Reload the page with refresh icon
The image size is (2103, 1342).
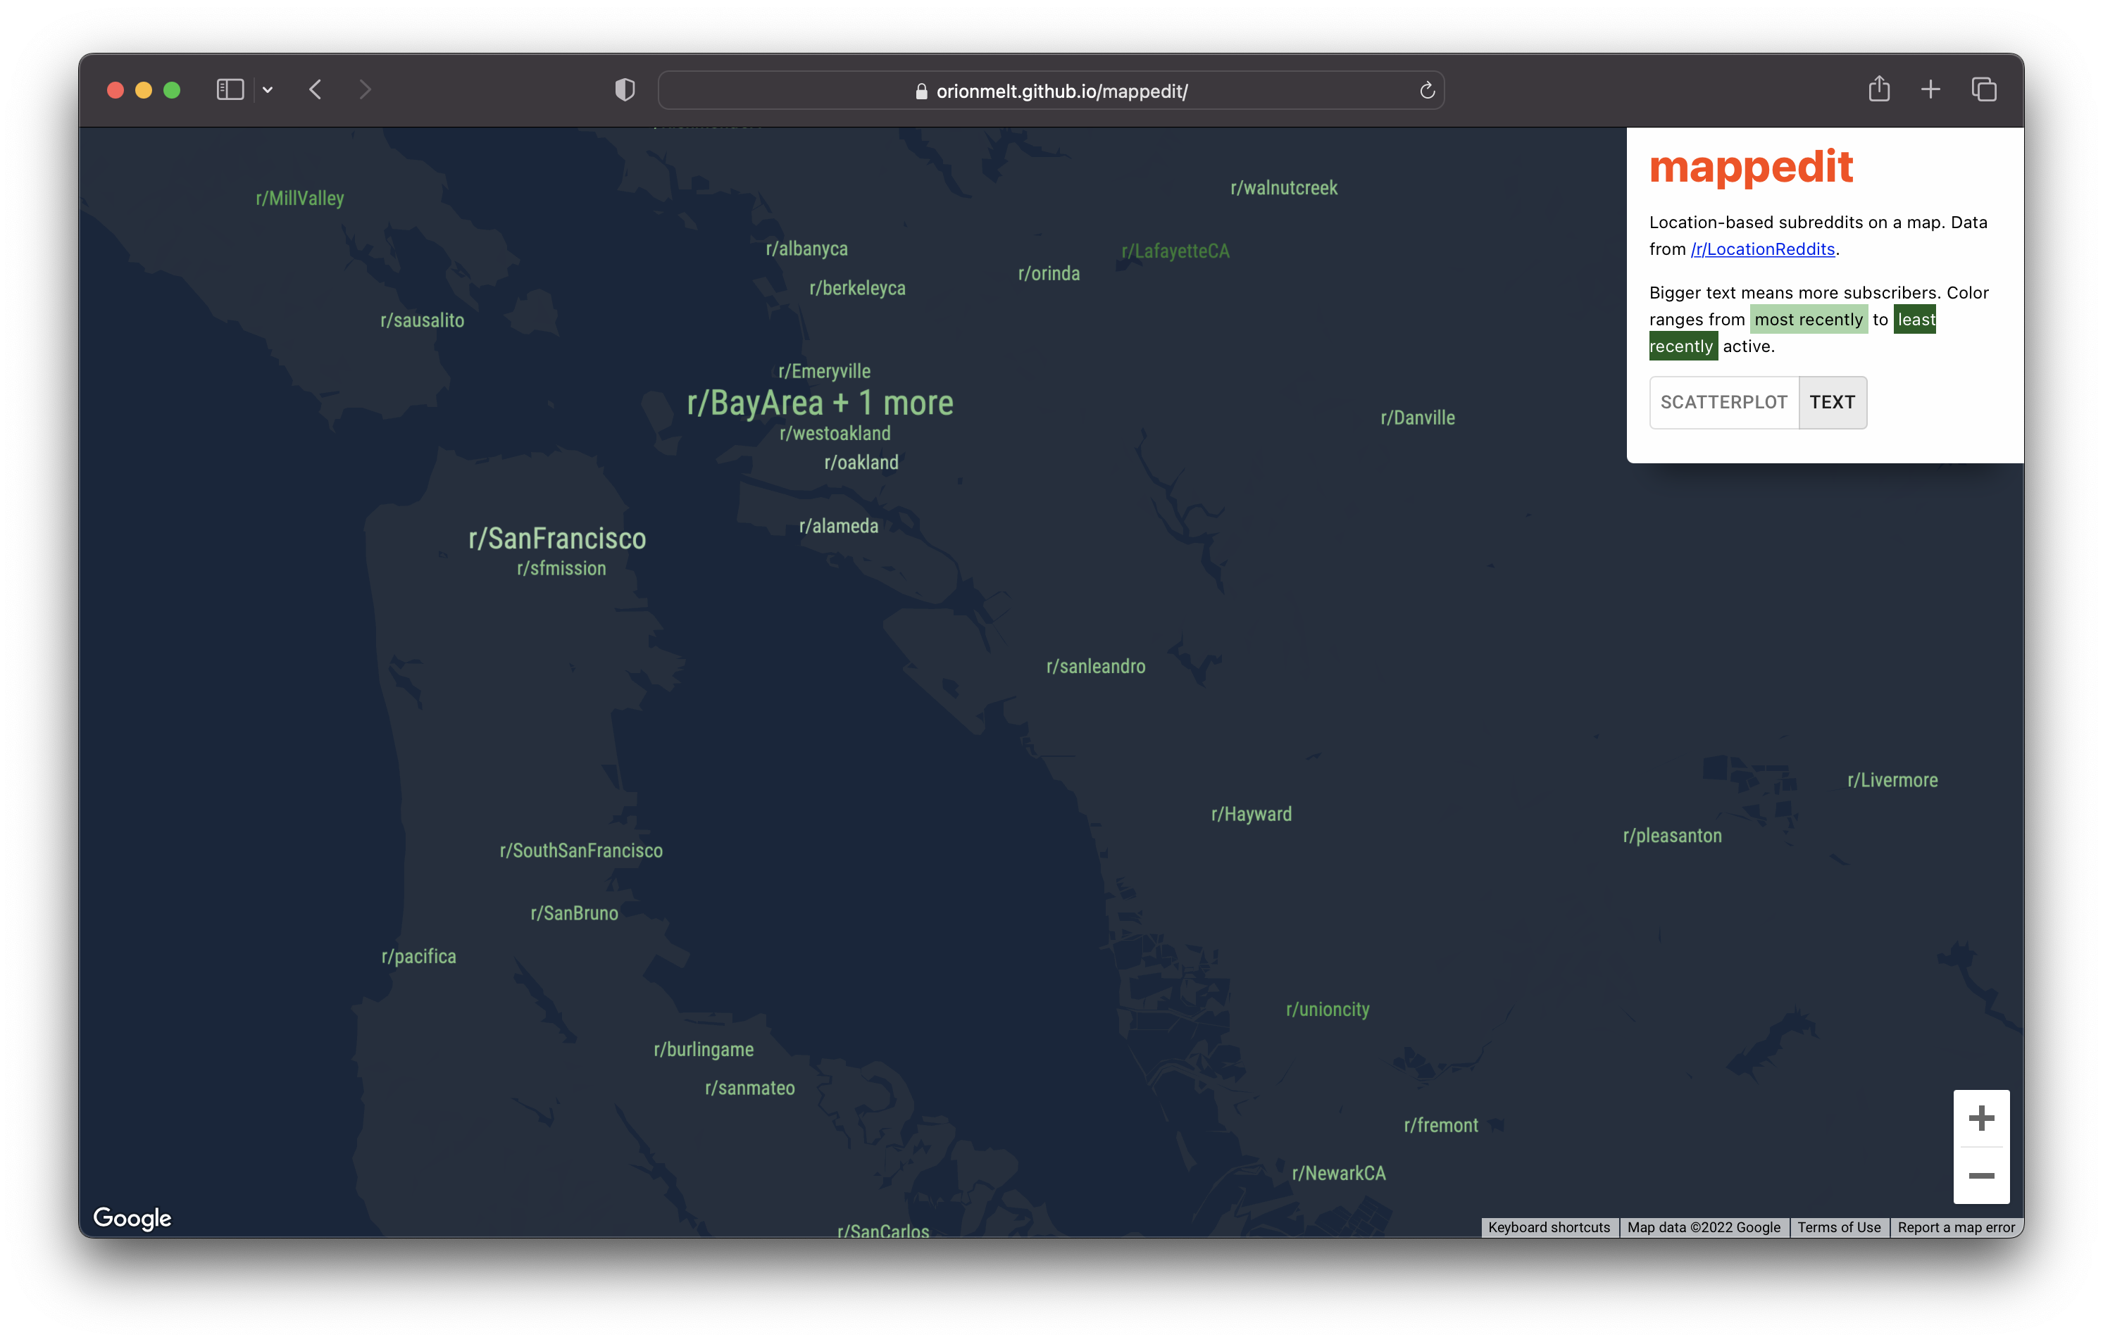point(1427,91)
